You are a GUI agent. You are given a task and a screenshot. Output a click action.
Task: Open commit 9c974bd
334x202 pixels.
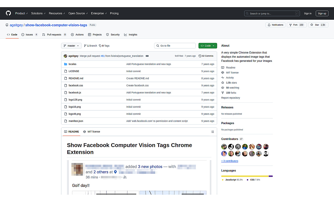coord(179,56)
